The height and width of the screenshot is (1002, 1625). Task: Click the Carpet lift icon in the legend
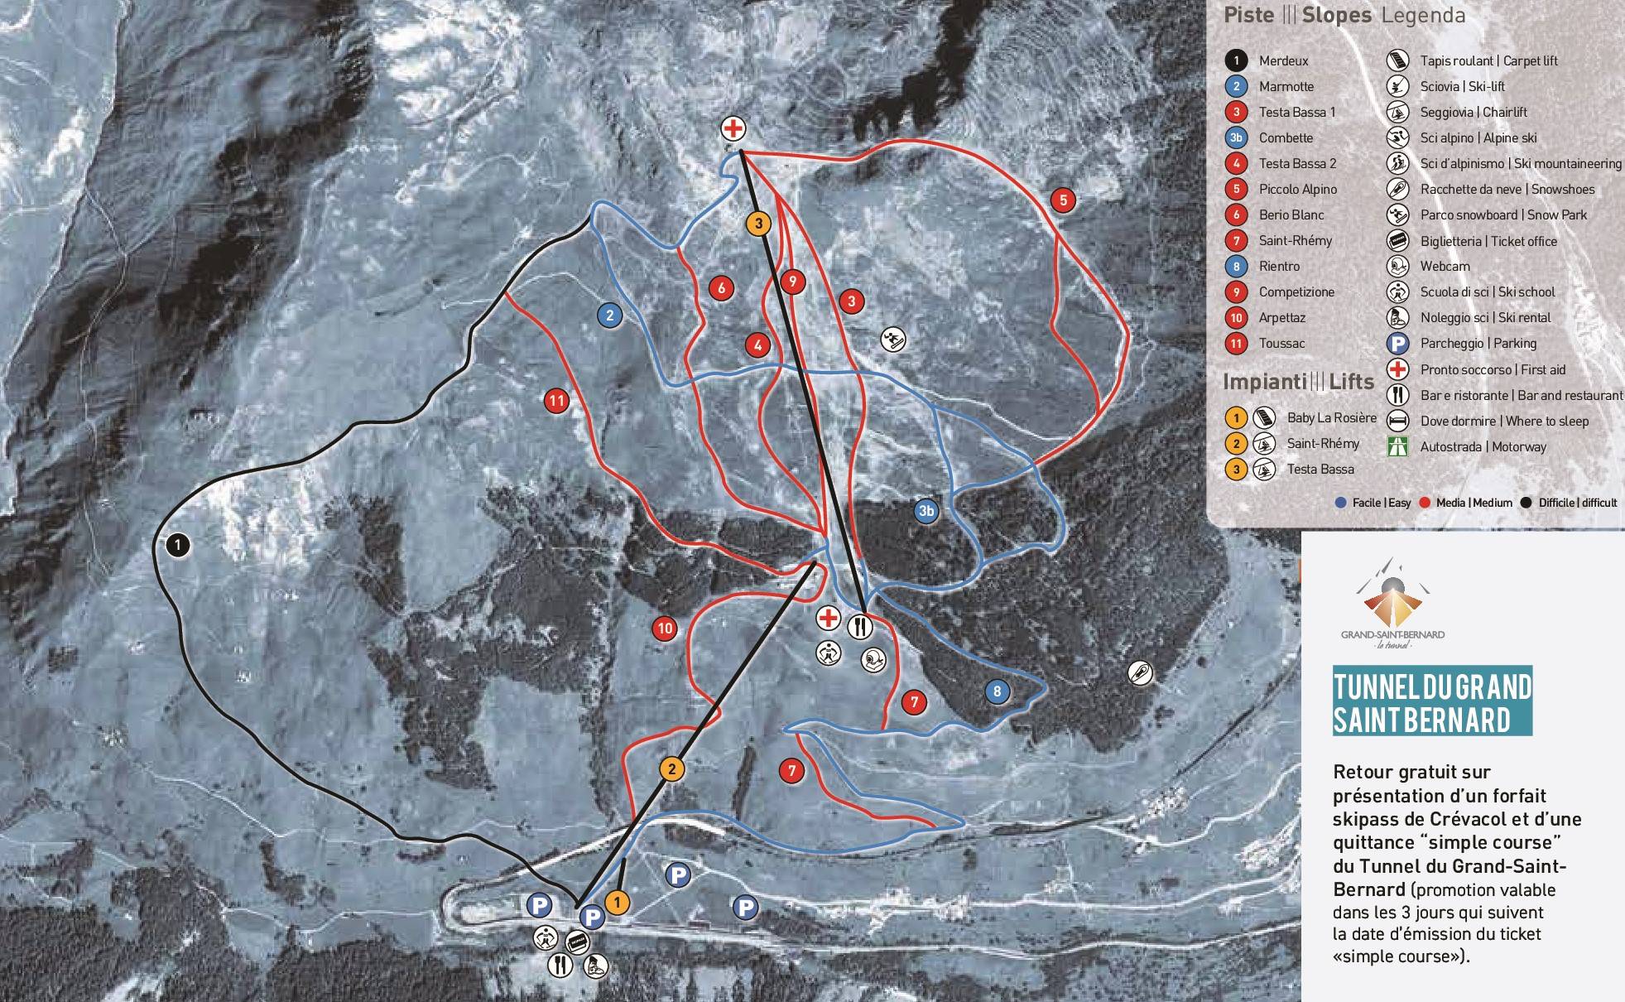click(1397, 60)
